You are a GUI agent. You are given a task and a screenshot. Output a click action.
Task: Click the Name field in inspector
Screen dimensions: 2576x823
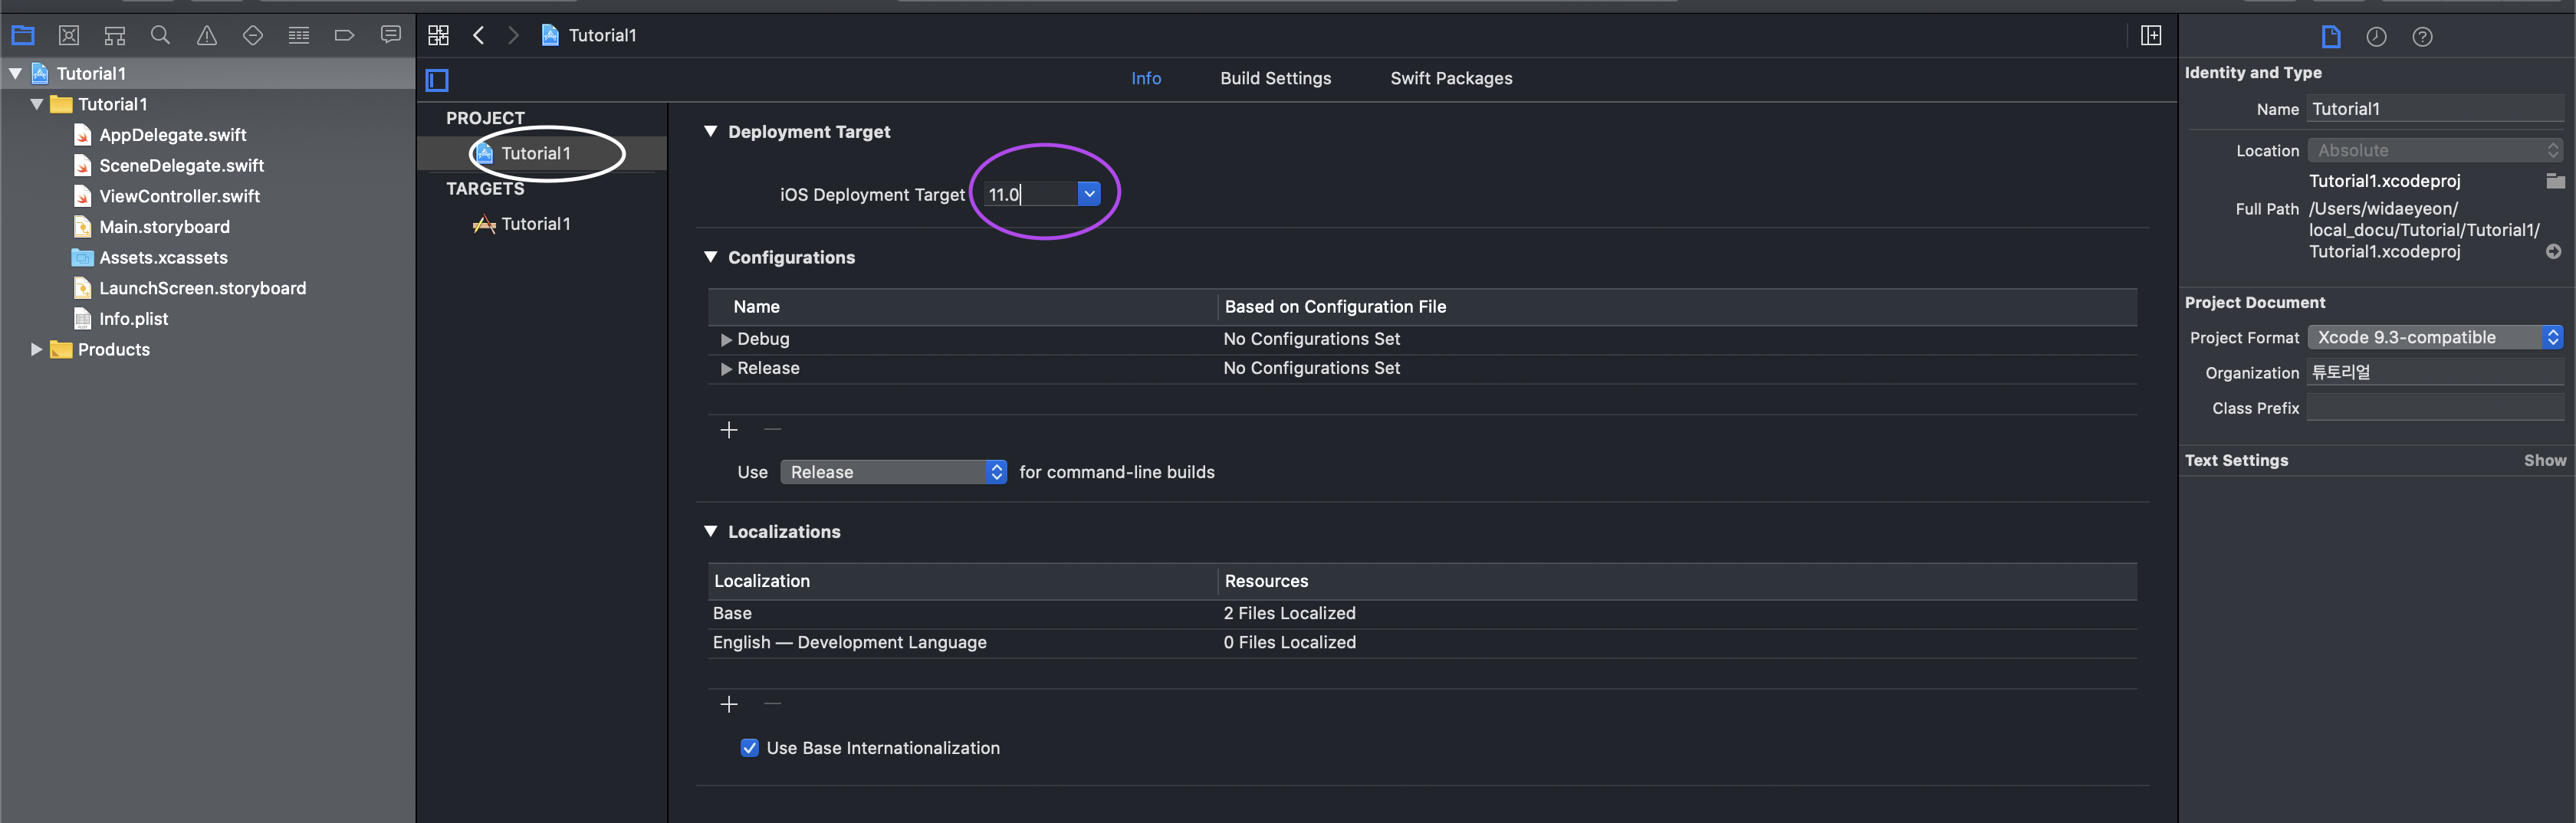[x=2435, y=110]
